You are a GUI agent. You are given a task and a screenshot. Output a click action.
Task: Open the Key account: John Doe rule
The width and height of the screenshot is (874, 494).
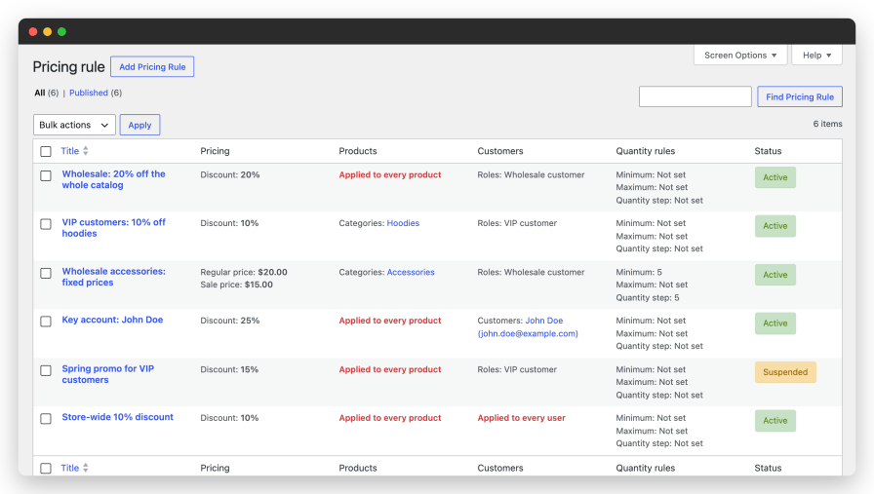(112, 320)
